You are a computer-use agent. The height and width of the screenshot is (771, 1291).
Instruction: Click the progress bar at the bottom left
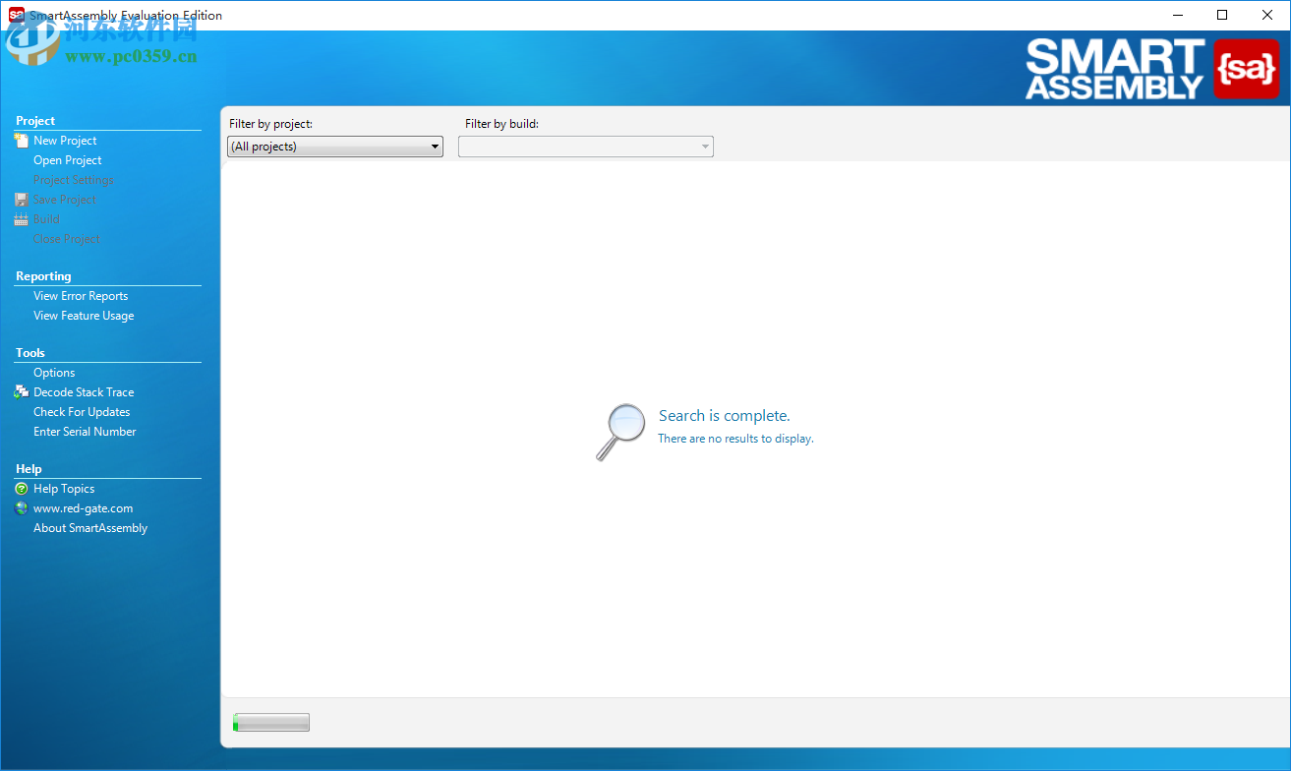(x=270, y=721)
